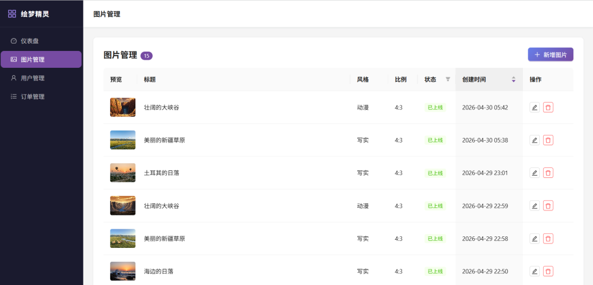The width and height of the screenshot is (593, 285).
Task: Open the 状态 column filter dropdown
Action: pyautogui.click(x=448, y=79)
